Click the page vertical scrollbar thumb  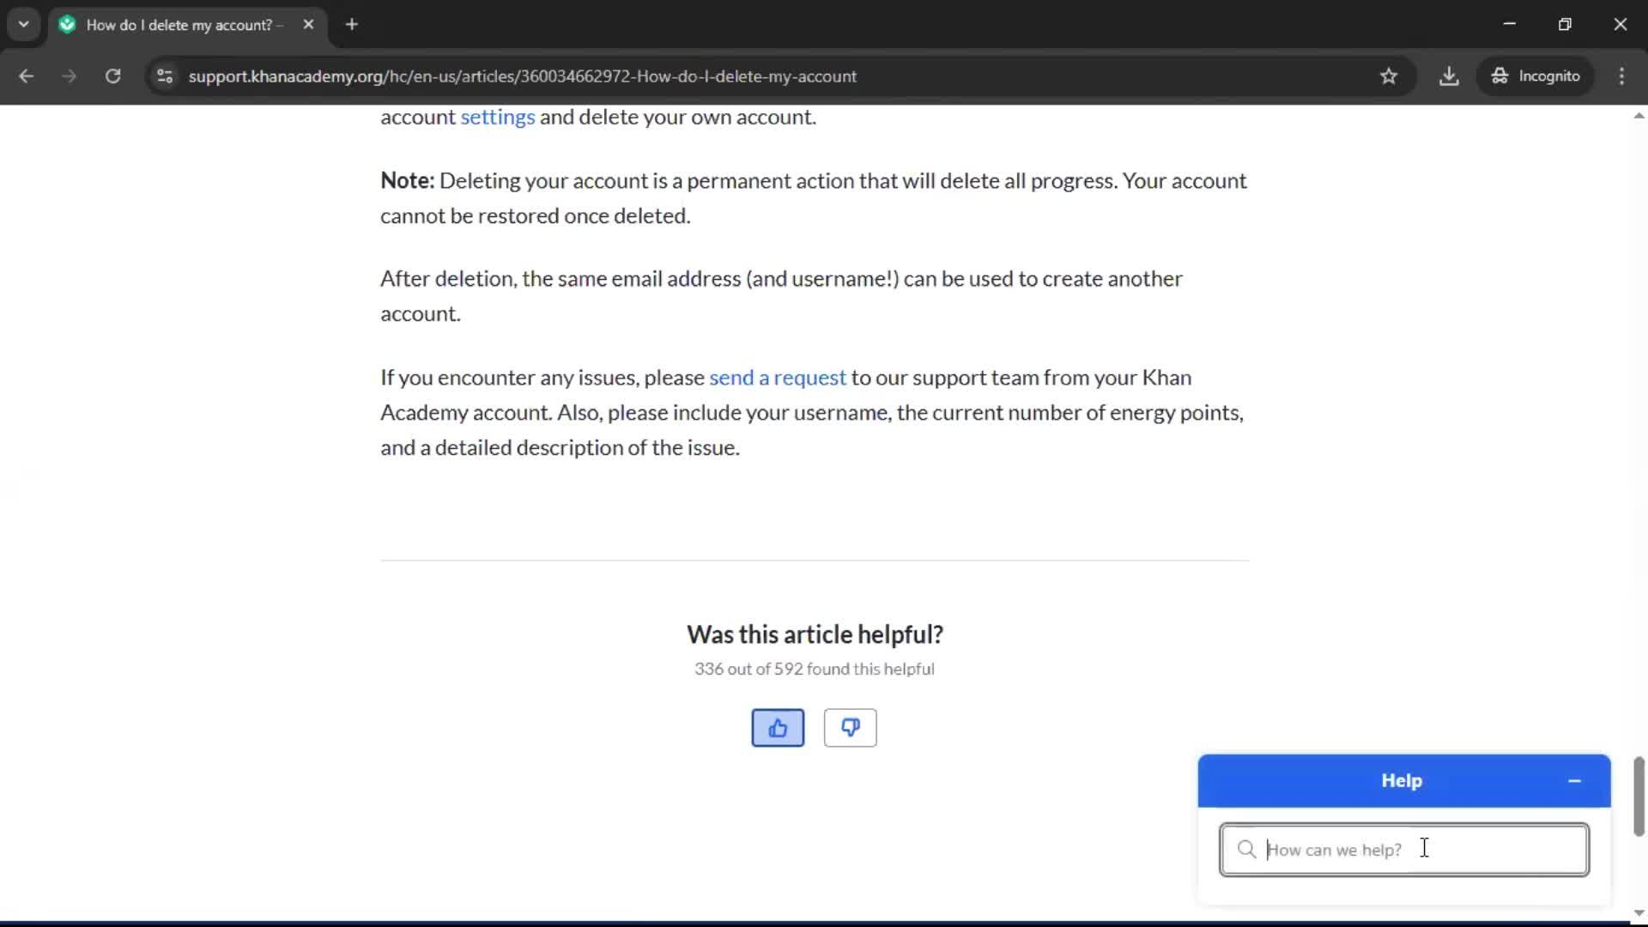click(1639, 797)
